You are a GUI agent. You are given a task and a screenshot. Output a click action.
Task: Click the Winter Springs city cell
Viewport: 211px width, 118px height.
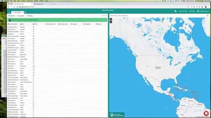coord(24,96)
